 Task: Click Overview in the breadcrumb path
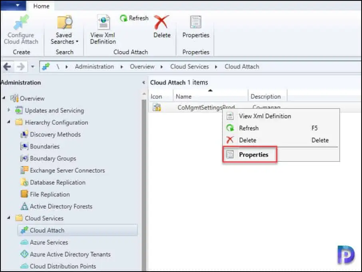point(142,67)
